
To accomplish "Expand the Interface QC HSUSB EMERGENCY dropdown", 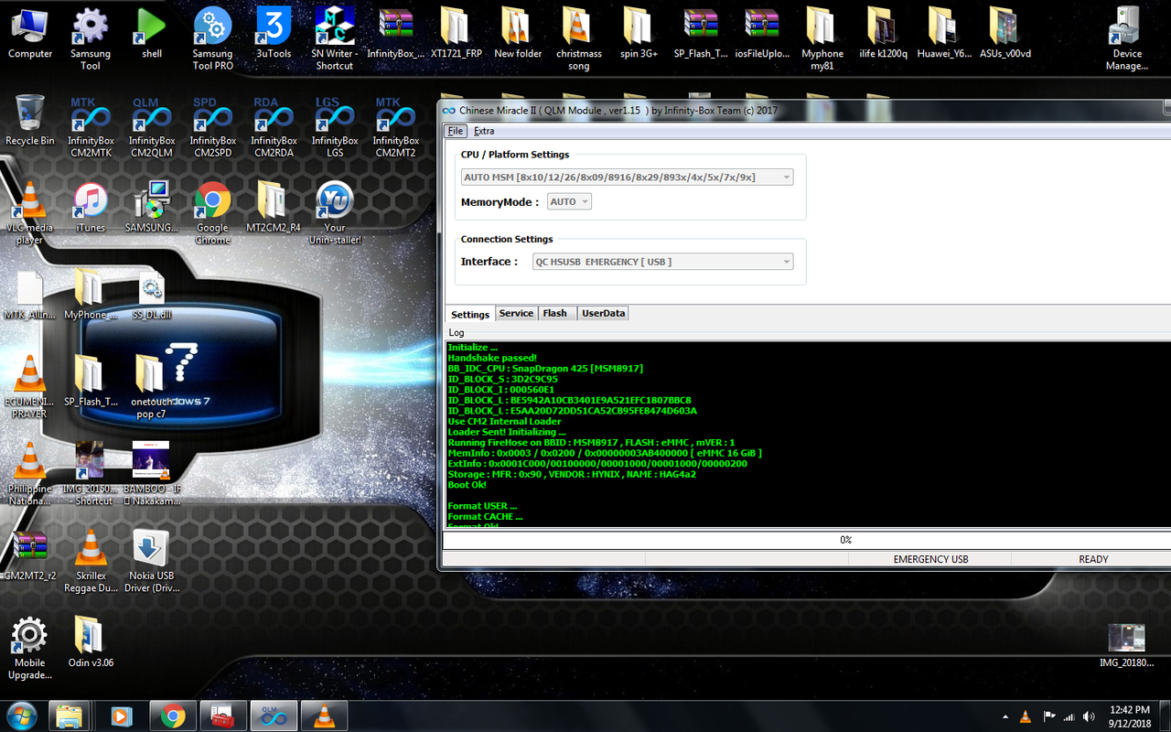I will [x=663, y=262].
